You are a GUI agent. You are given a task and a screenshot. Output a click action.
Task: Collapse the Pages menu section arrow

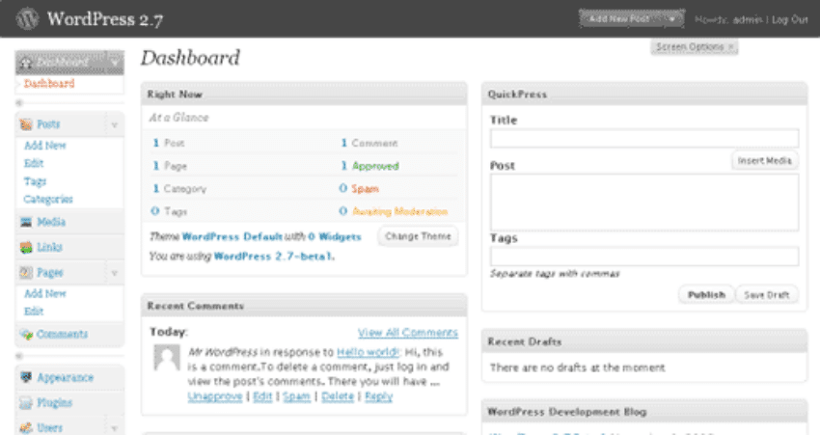pos(114,273)
